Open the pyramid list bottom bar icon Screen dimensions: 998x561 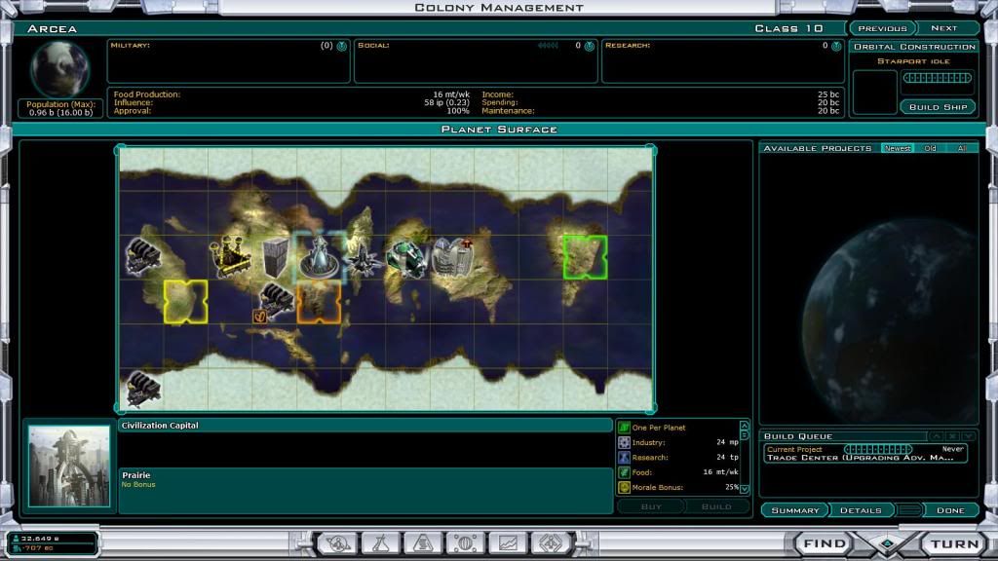click(423, 543)
